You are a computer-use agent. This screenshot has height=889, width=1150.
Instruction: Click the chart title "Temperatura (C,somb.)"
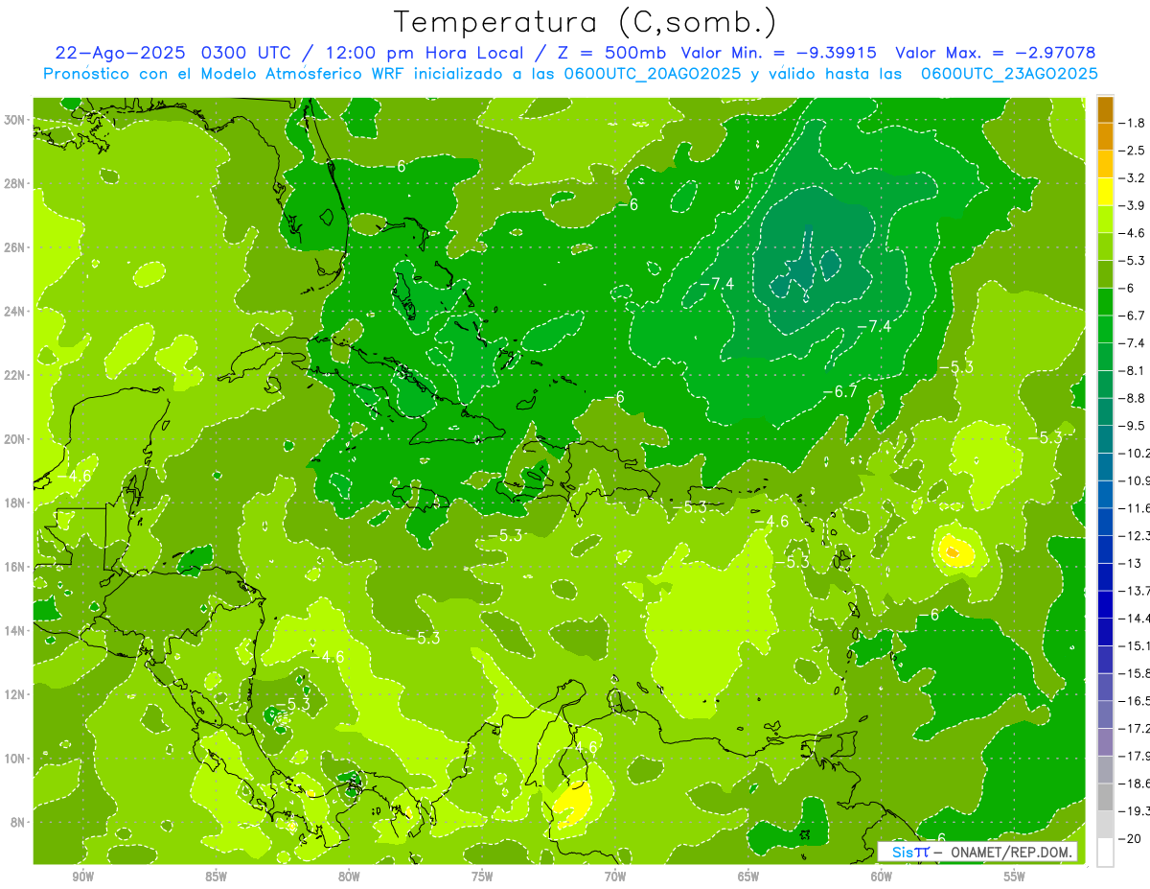[x=585, y=22]
